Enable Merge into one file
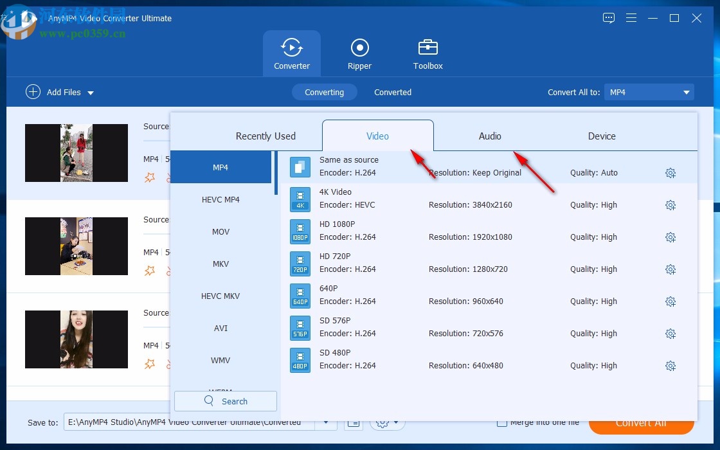Screen dimensions: 720x450 click(x=502, y=422)
